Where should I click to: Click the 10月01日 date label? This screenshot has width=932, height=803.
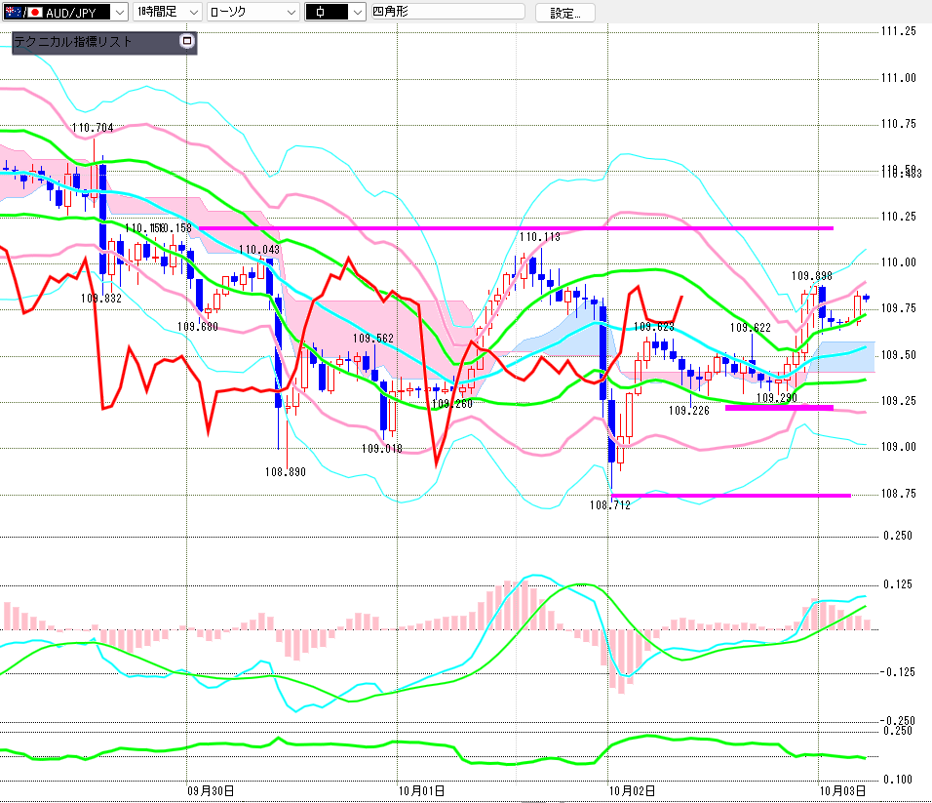coord(421,791)
